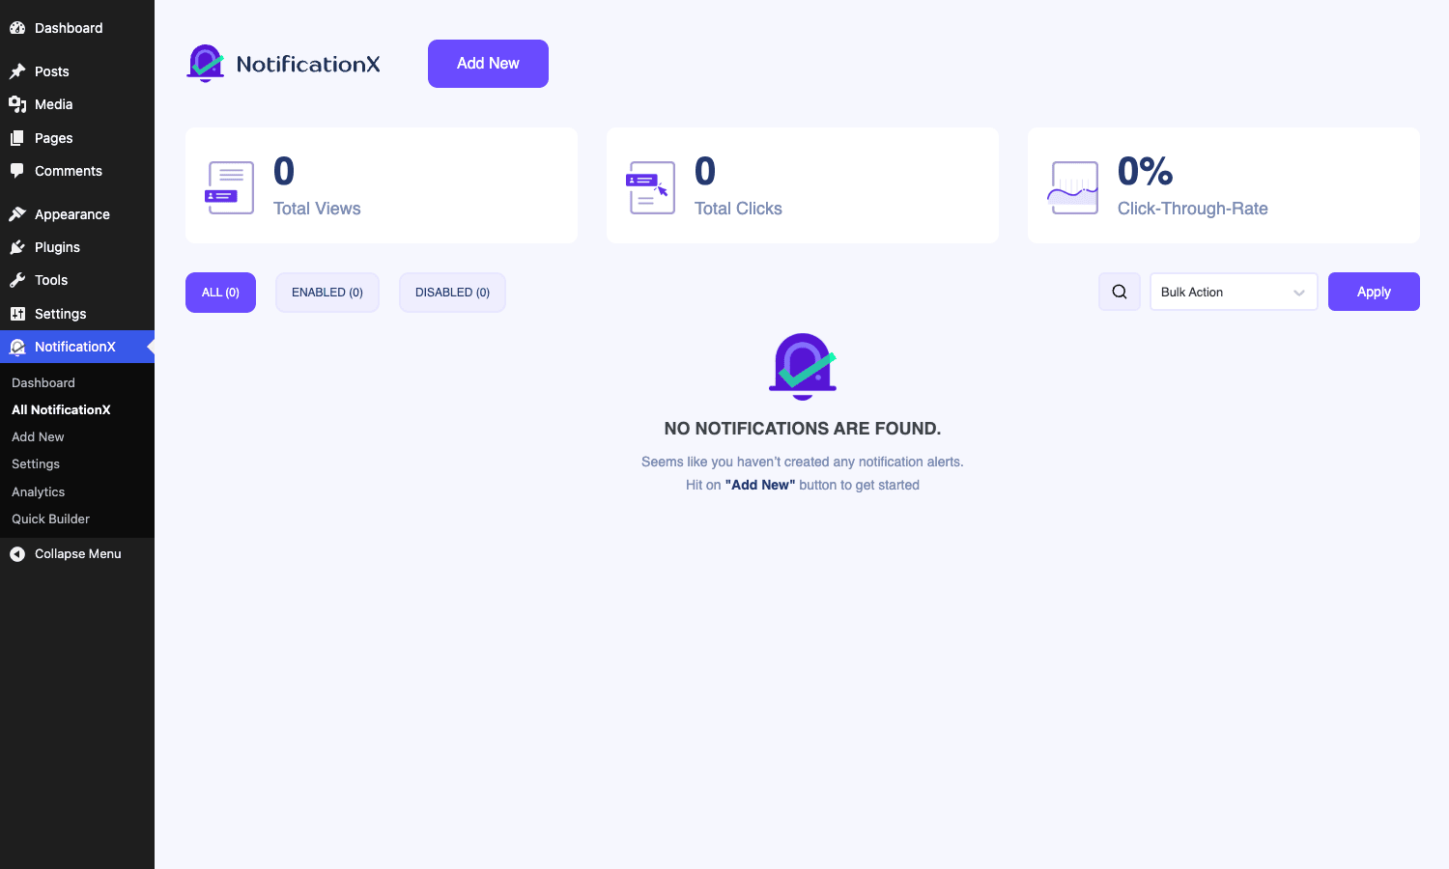Viewport: 1449px width, 869px height.
Task: Filter by DISABLED (0) notifications
Action: 452,293
